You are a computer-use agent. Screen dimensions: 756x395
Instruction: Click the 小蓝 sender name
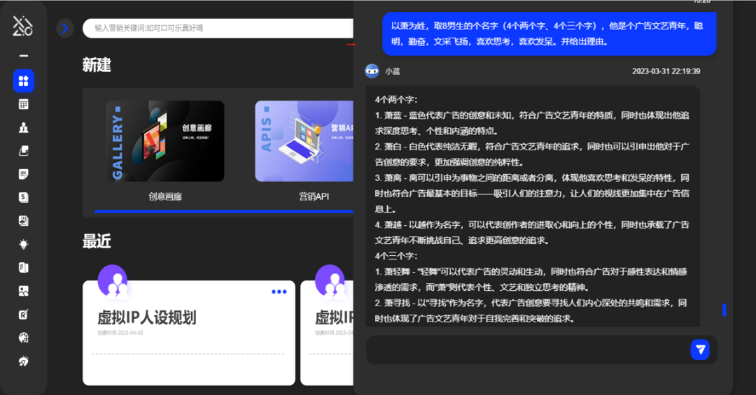(393, 71)
